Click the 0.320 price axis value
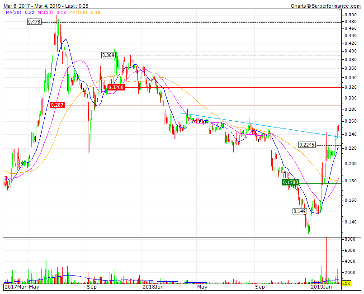The image size is (364, 294). (x=350, y=88)
